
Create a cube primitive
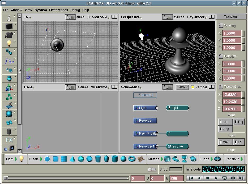(x=55, y=159)
